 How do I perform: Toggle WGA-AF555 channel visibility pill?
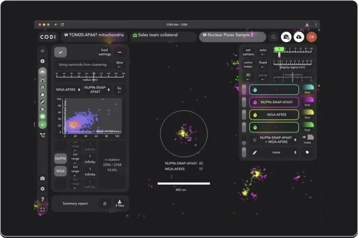(x=244, y=115)
